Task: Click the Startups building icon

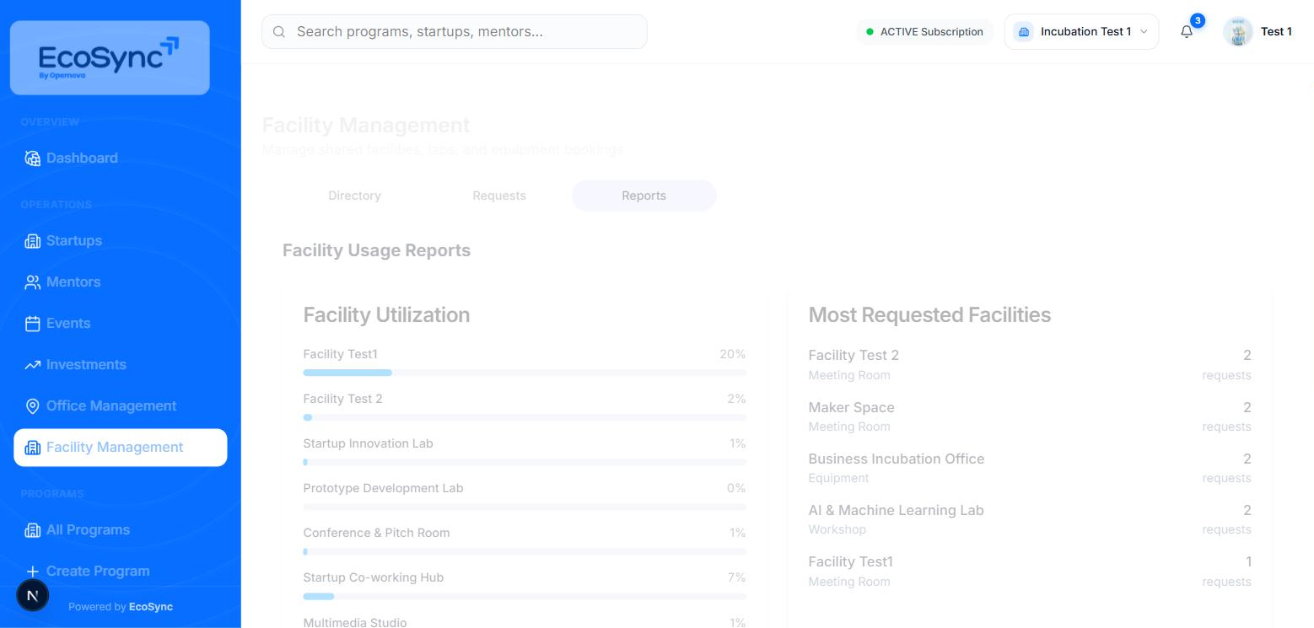Action: [33, 241]
